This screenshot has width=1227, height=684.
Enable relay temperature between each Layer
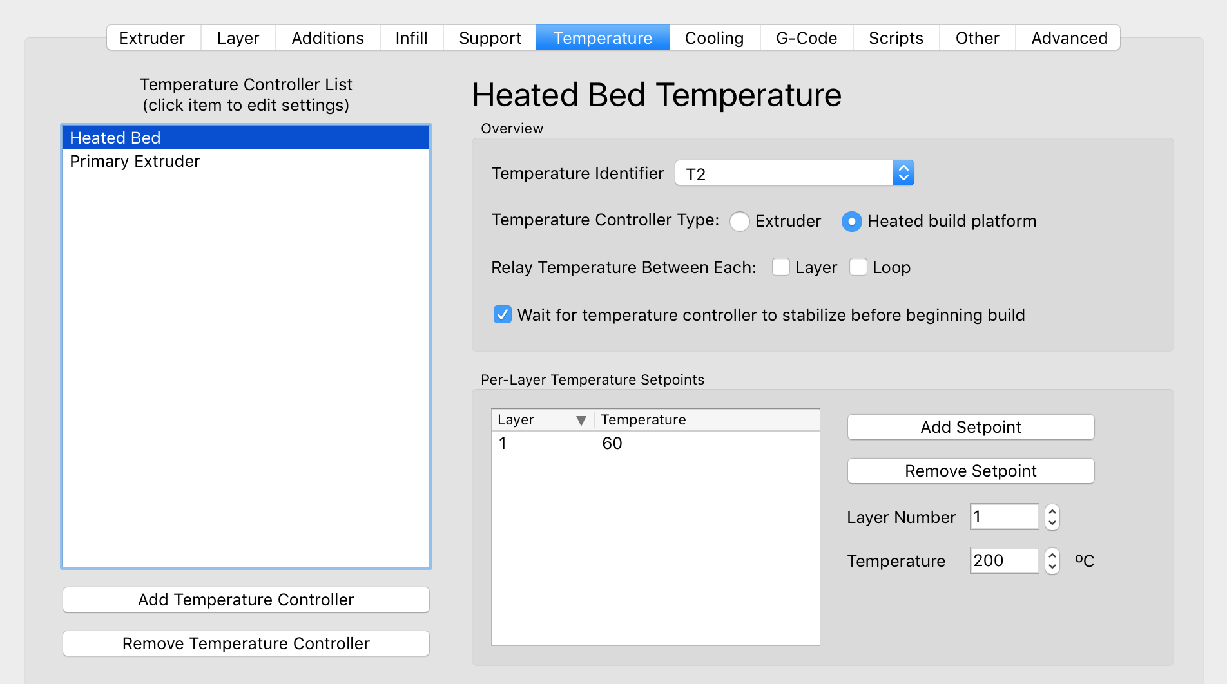tap(781, 267)
